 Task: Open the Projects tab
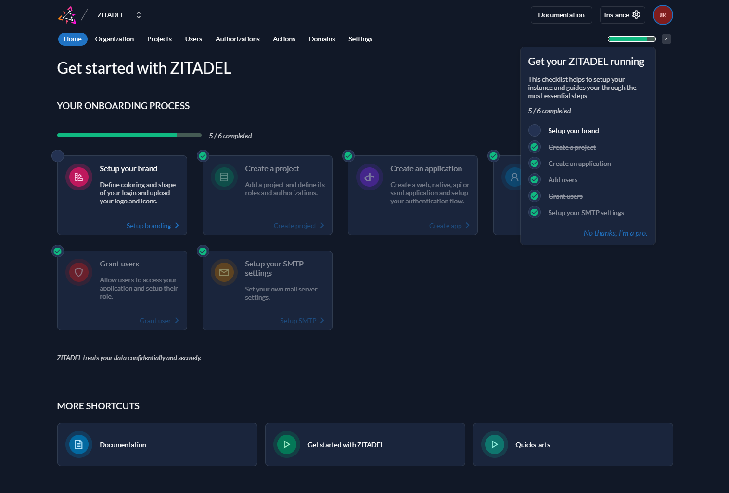tap(159, 39)
